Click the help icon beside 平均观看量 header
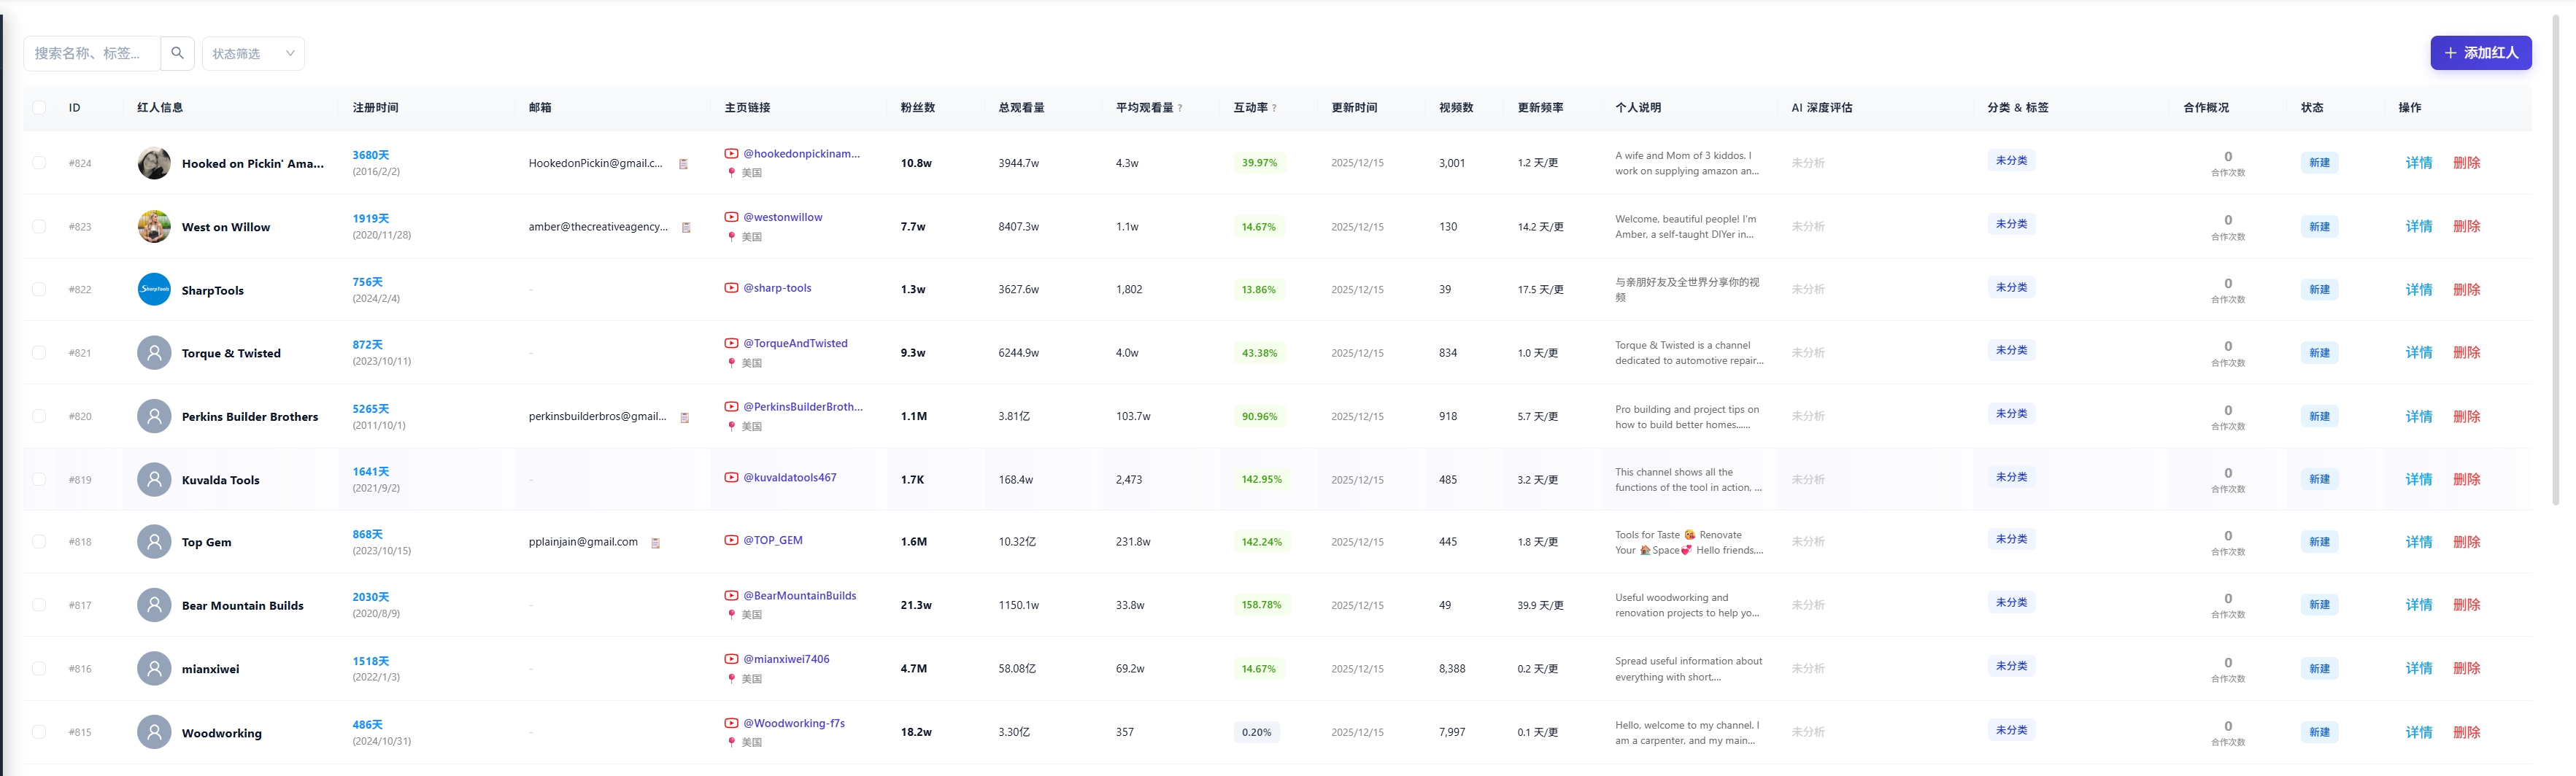 click(x=1180, y=108)
